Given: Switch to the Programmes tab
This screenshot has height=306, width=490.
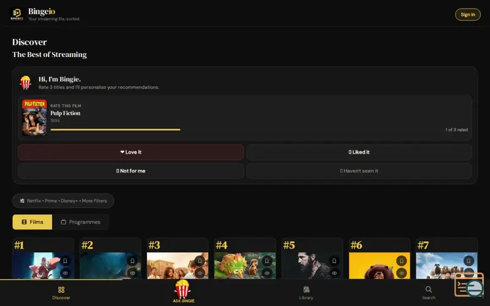Looking at the screenshot, I should point(81,222).
